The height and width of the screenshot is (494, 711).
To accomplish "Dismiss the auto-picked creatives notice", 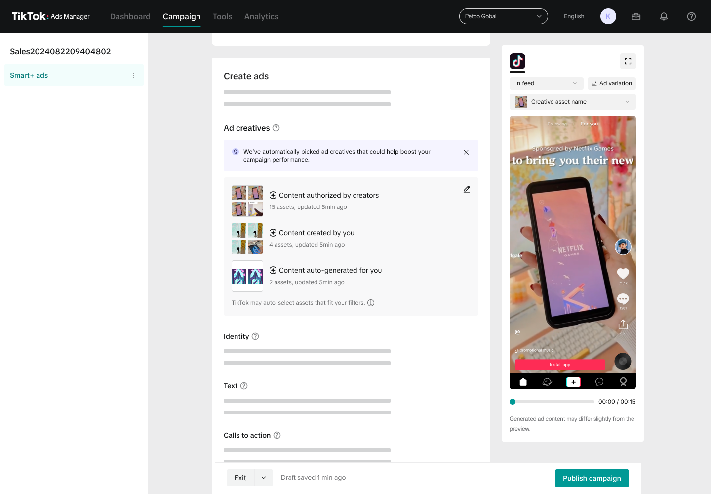I will click(x=466, y=152).
